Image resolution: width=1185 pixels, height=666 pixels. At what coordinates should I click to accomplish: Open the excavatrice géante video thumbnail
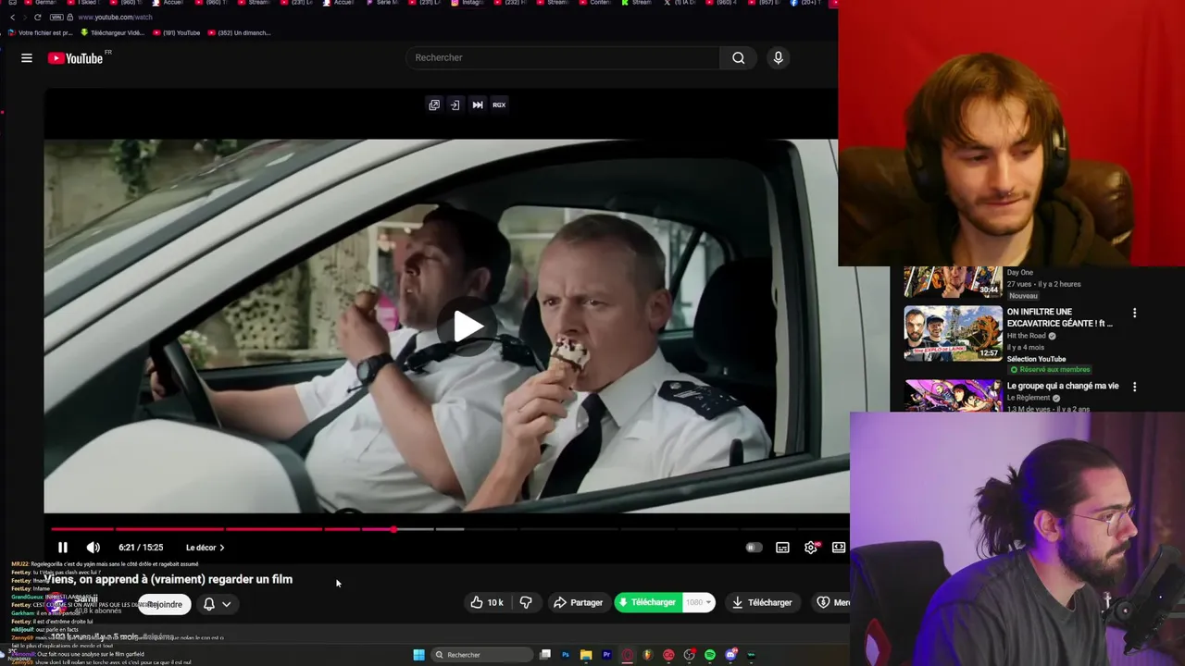[x=953, y=333]
